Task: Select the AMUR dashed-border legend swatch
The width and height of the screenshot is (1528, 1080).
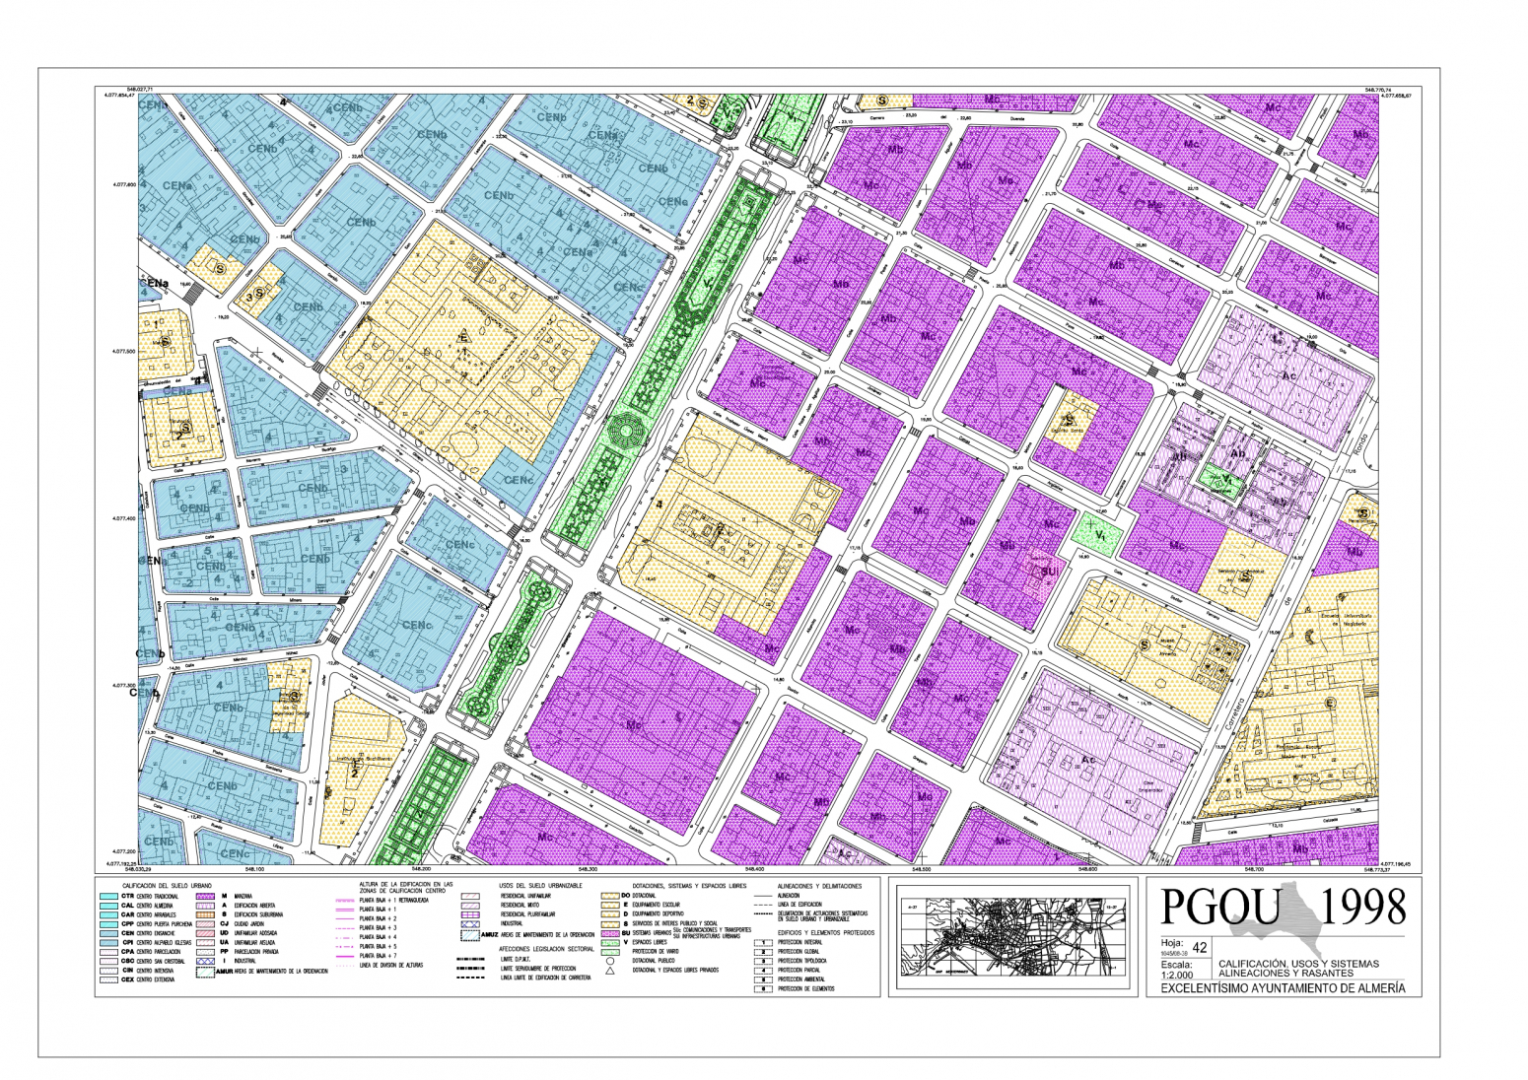Action: 205,972
